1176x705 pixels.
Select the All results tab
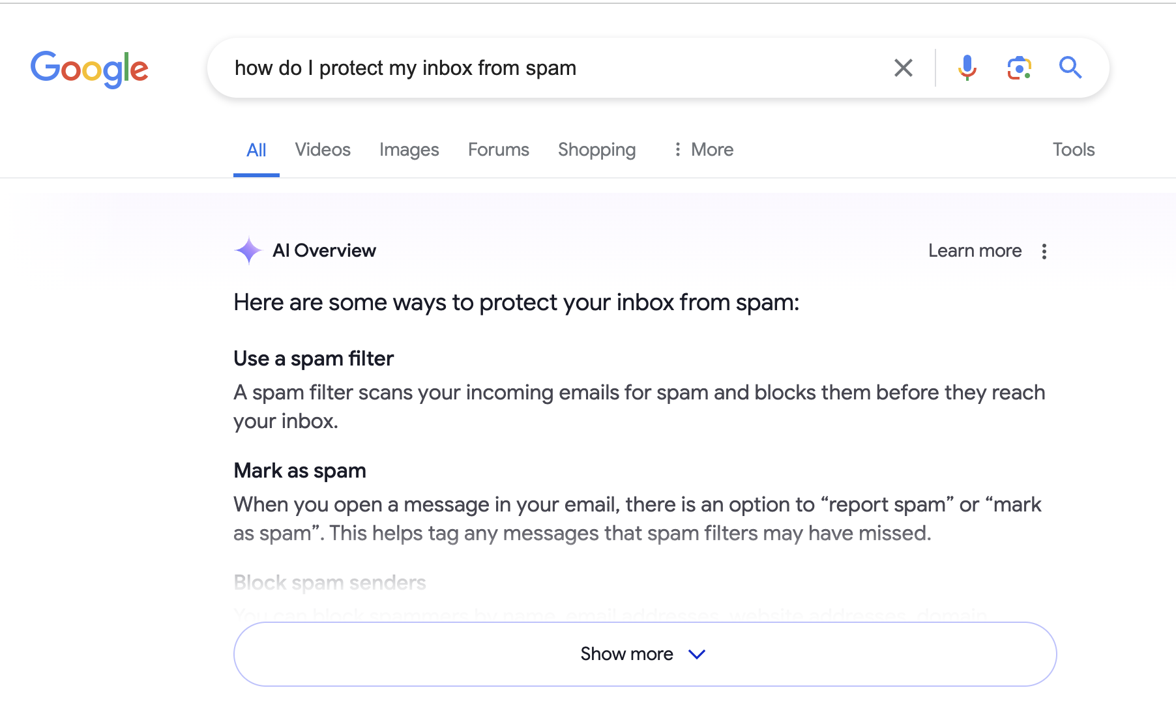[x=256, y=150]
